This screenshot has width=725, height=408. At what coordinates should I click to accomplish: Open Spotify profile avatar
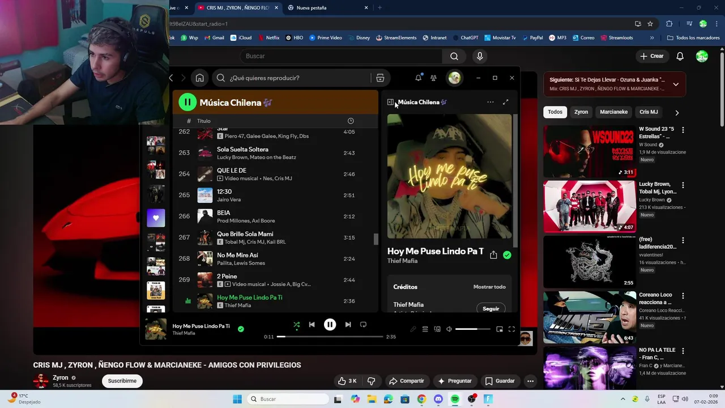[454, 78]
